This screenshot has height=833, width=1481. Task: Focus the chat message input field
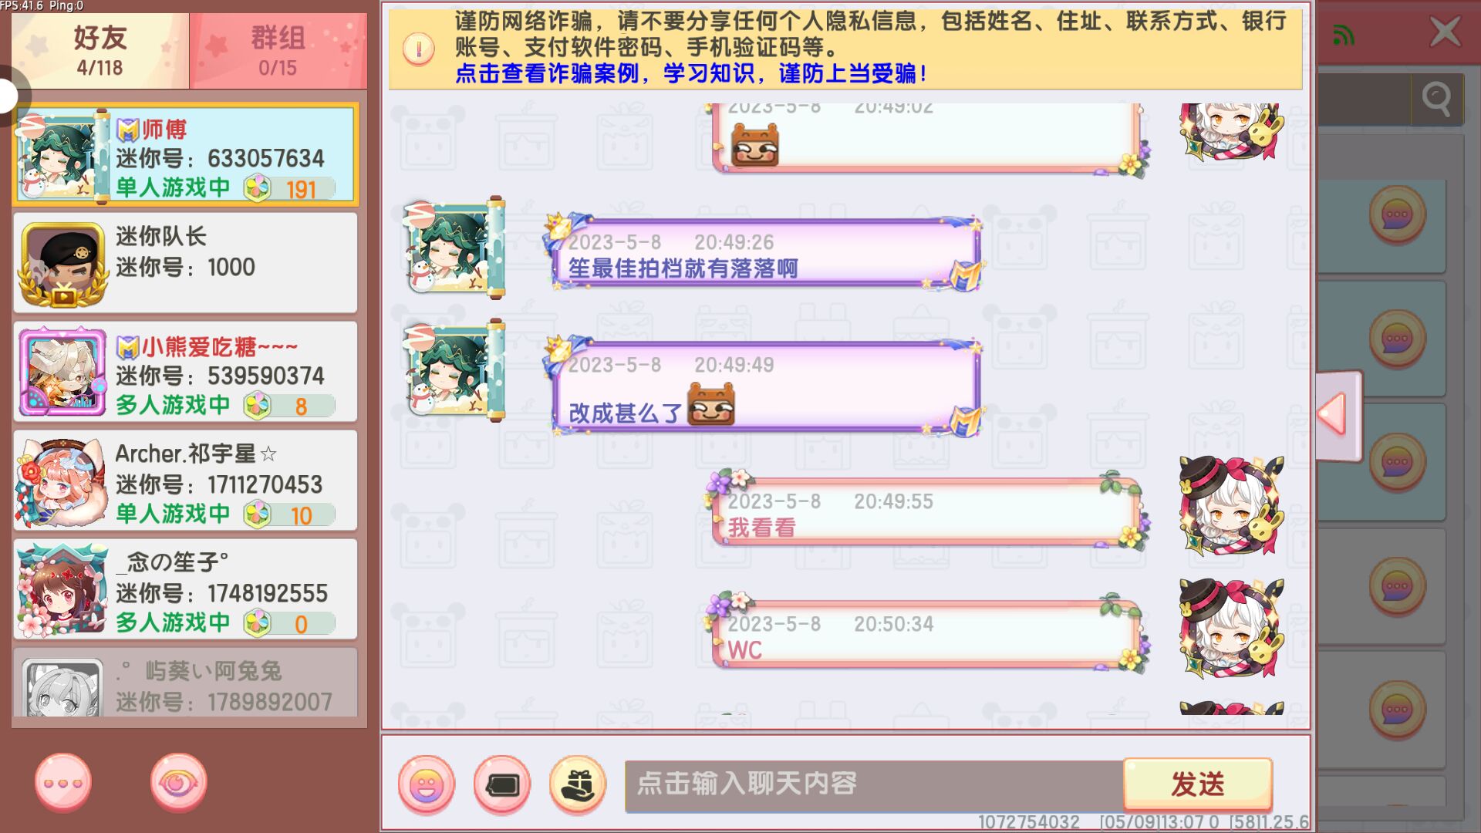coord(874,784)
